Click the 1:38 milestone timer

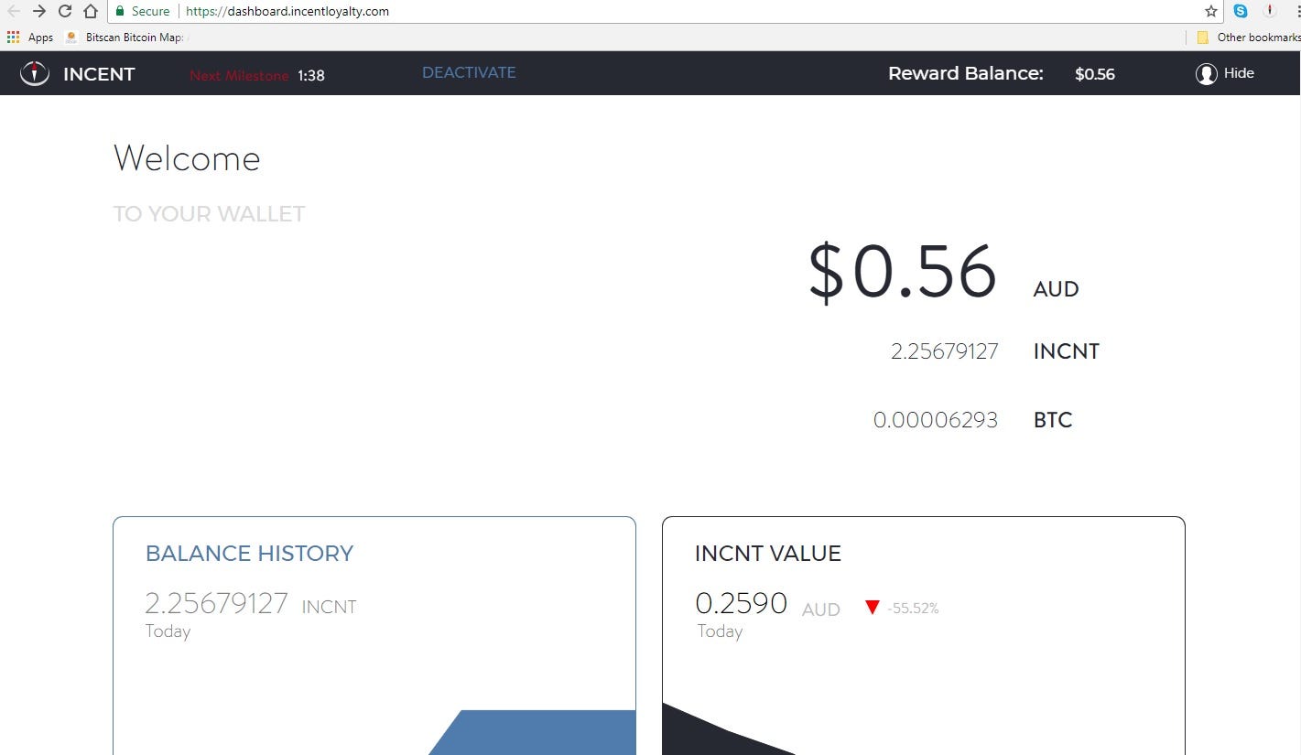click(x=311, y=76)
